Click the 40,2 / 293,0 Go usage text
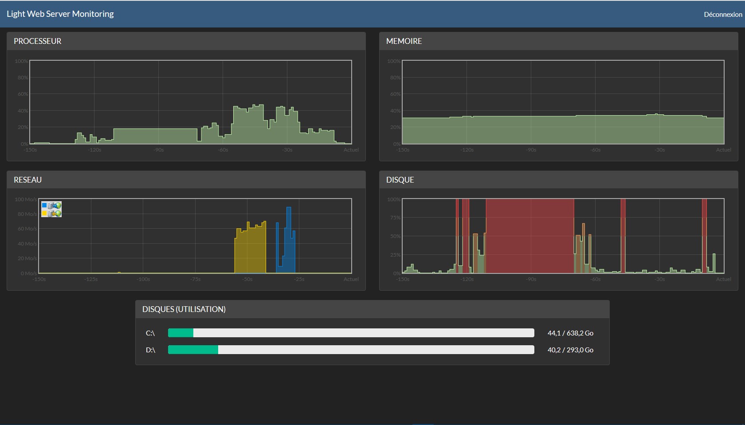The height and width of the screenshot is (425, 745). click(x=570, y=350)
